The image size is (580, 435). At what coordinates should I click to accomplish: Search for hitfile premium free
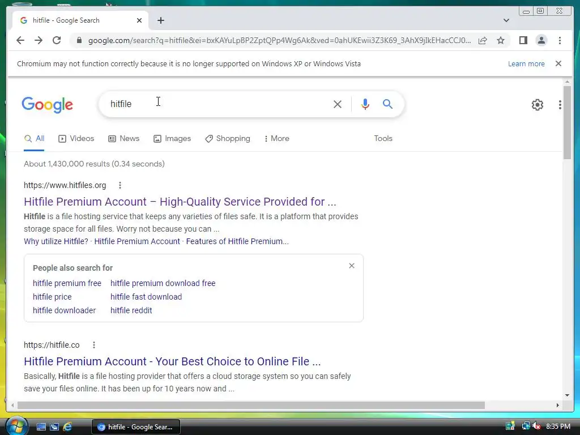pyautogui.click(x=67, y=283)
